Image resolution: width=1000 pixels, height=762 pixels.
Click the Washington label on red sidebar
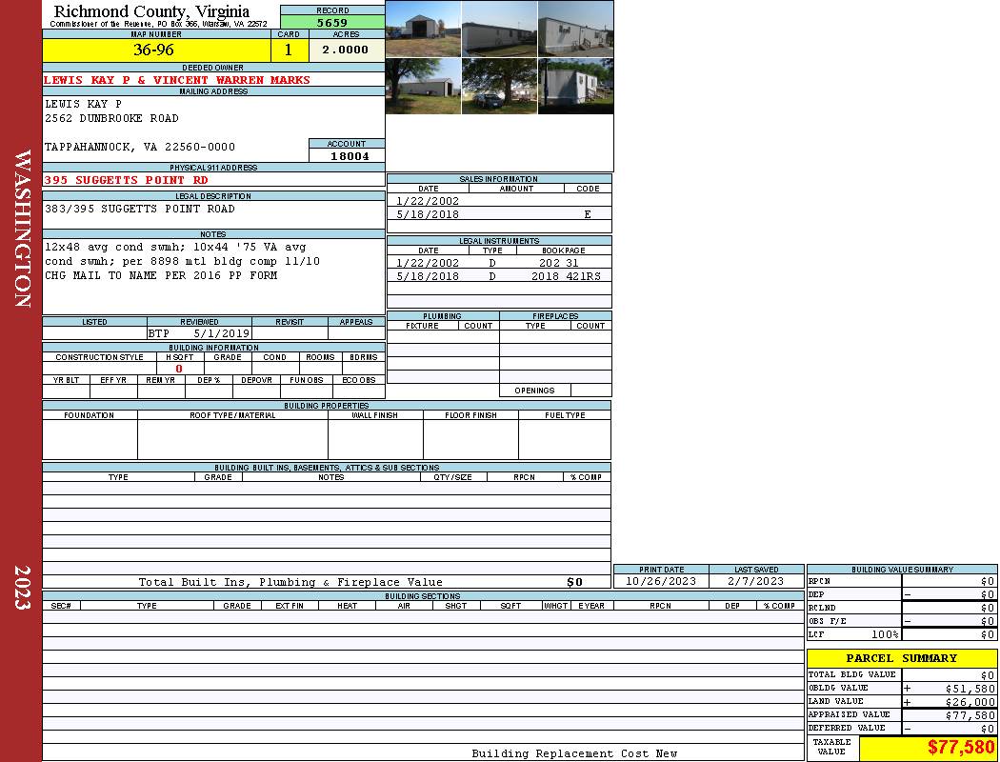(x=23, y=229)
